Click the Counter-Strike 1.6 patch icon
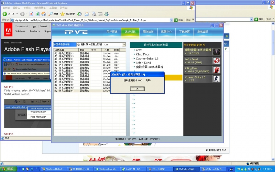 point(217,79)
